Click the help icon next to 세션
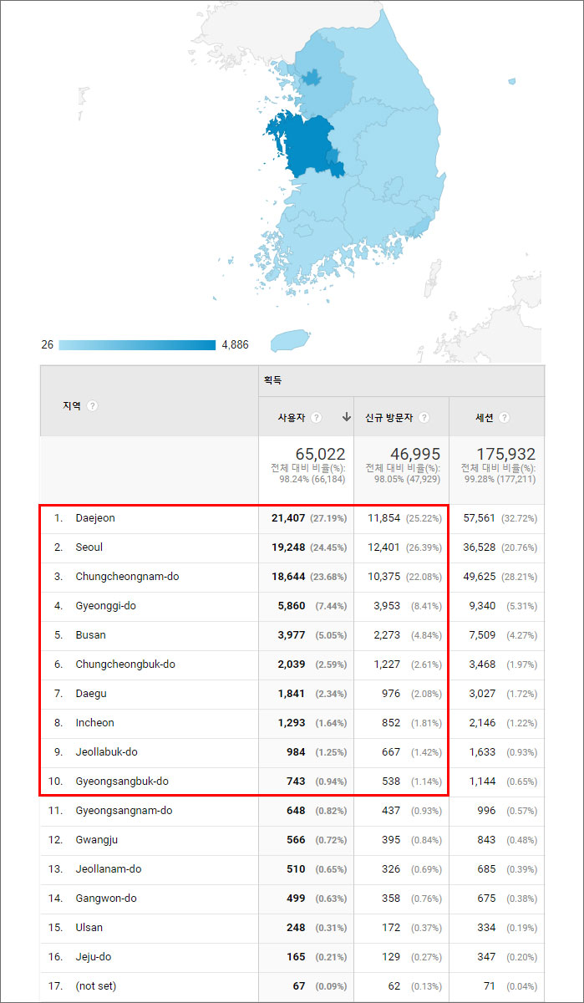 pyautogui.click(x=504, y=417)
